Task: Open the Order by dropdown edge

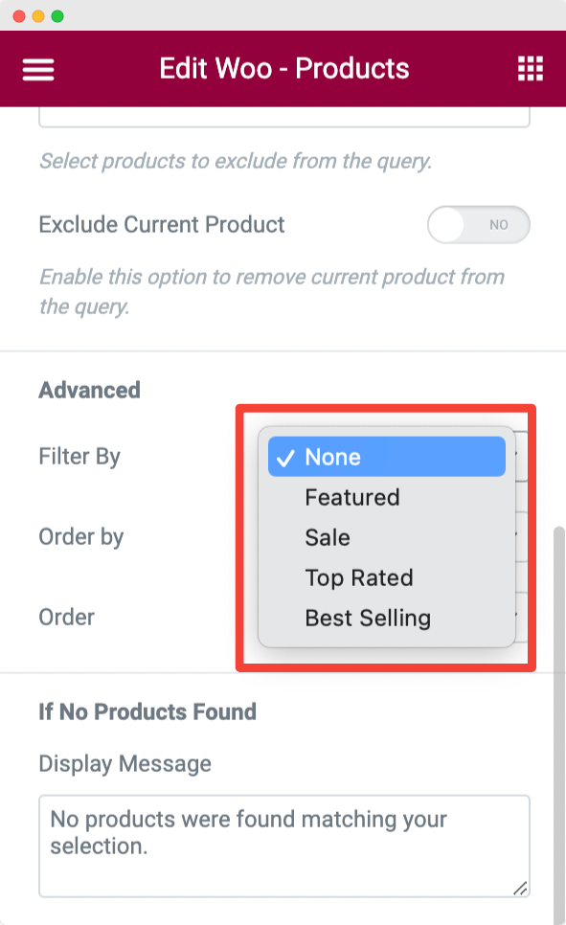Action: (x=521, y=536)
